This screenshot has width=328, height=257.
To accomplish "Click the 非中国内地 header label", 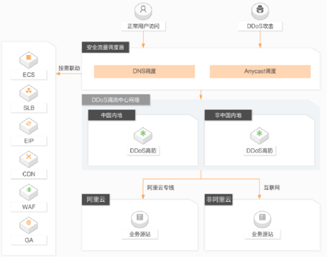I will click(228, 115).
